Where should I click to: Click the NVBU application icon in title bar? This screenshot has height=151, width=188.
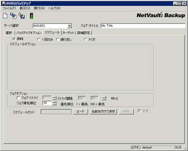click(4, 3)
